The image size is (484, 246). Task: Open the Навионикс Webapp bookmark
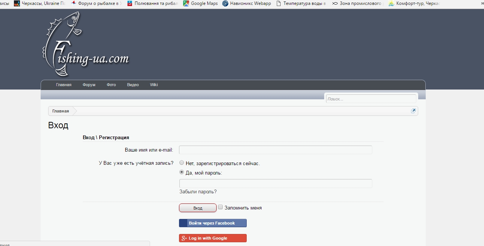(246, 3)
